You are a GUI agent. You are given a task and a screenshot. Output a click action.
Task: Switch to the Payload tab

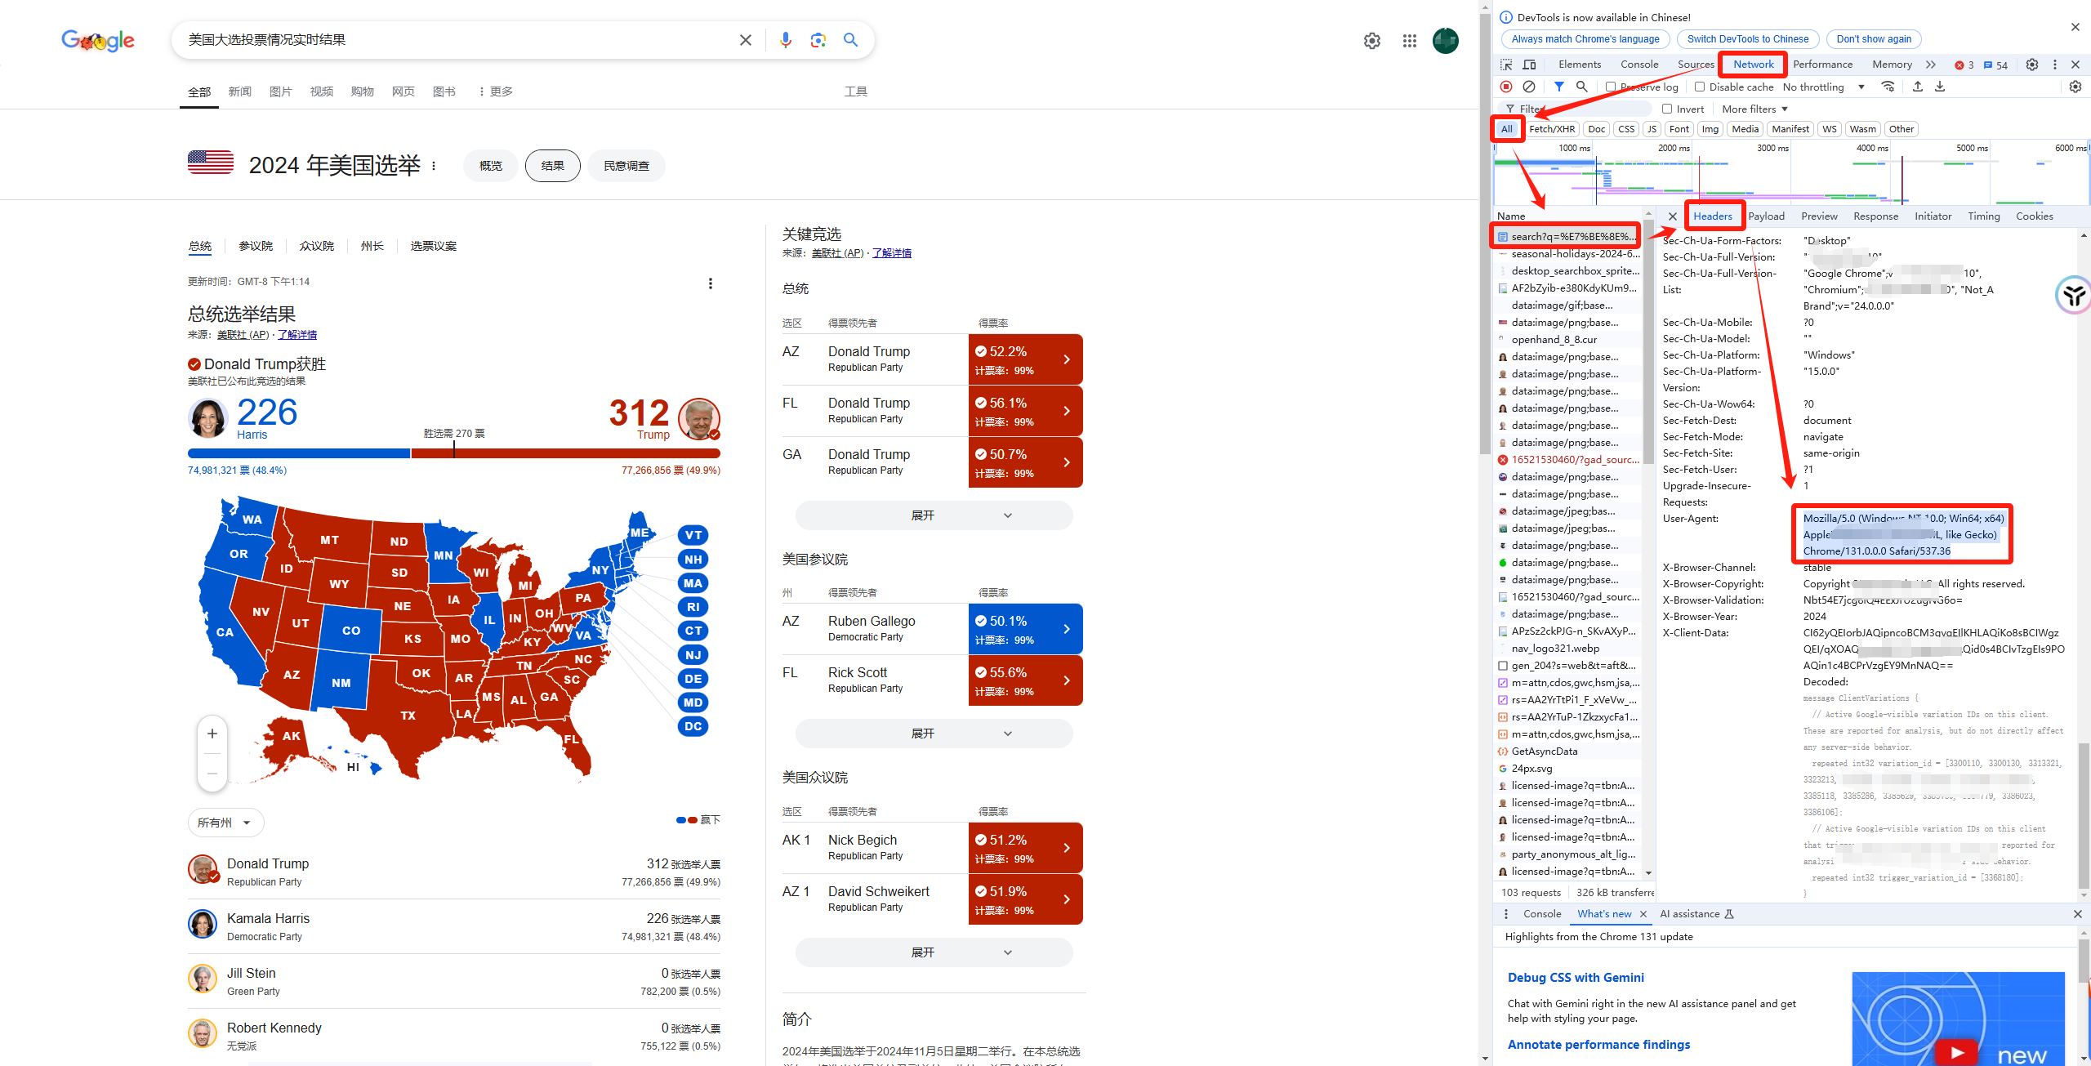tap(1766, 216)
